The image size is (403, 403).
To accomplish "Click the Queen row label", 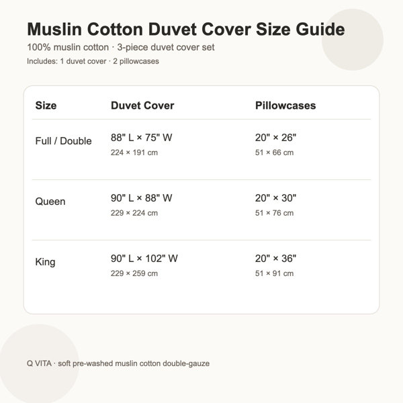I will point(50,201).
